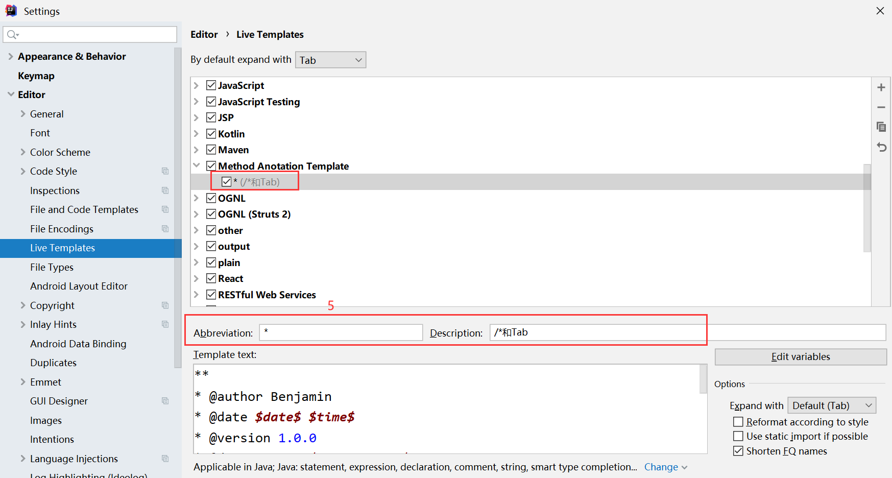892x478 pixels.
Task: Click project-level icon beside File Encodings
Action: (x=165, y=229)
